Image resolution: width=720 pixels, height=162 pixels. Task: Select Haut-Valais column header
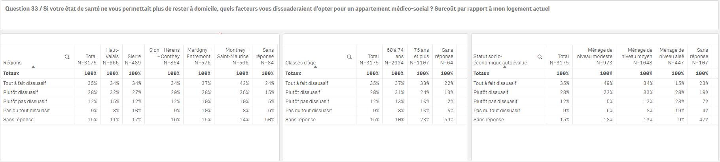click(111, 56)
